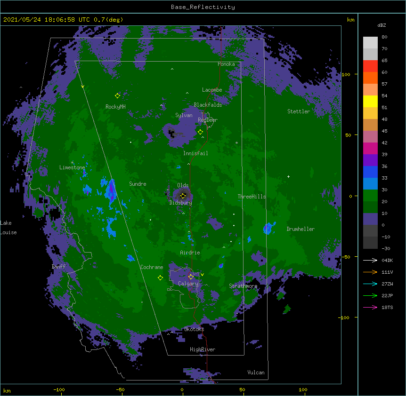406x396 pixels.
Task: Click the RedDeer city label
Action: point(208,120)
